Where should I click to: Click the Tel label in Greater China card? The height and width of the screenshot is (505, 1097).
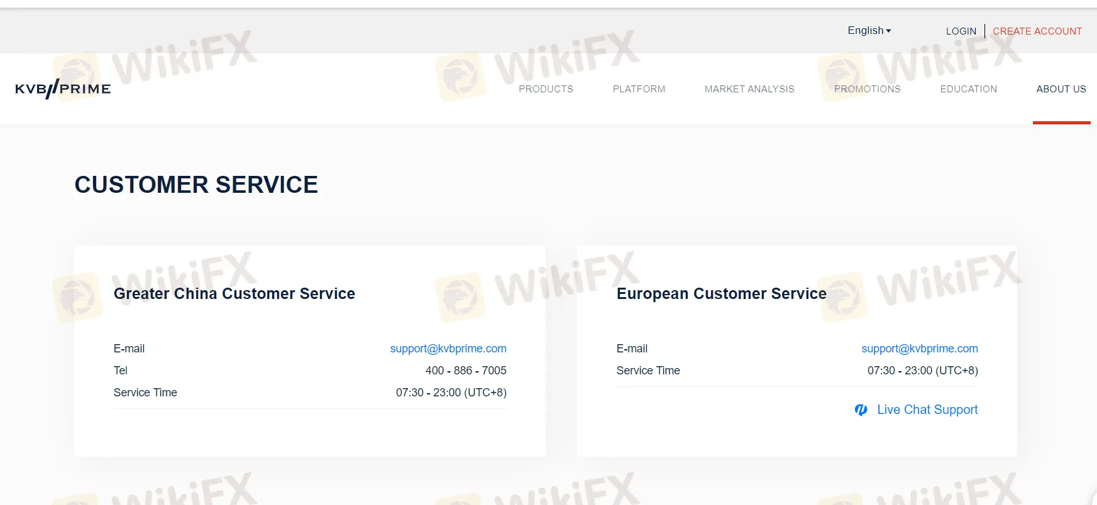(x=121, y=371)
